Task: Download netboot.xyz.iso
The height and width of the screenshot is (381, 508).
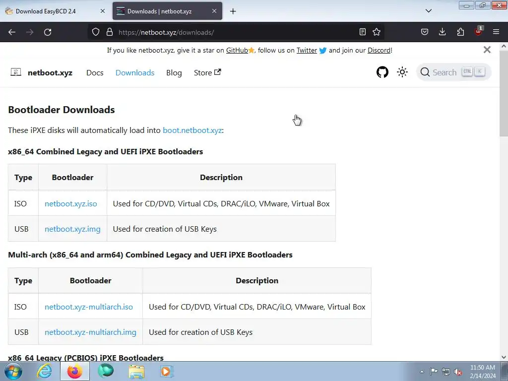Action: pyautogui.click(x=71, y=203)
